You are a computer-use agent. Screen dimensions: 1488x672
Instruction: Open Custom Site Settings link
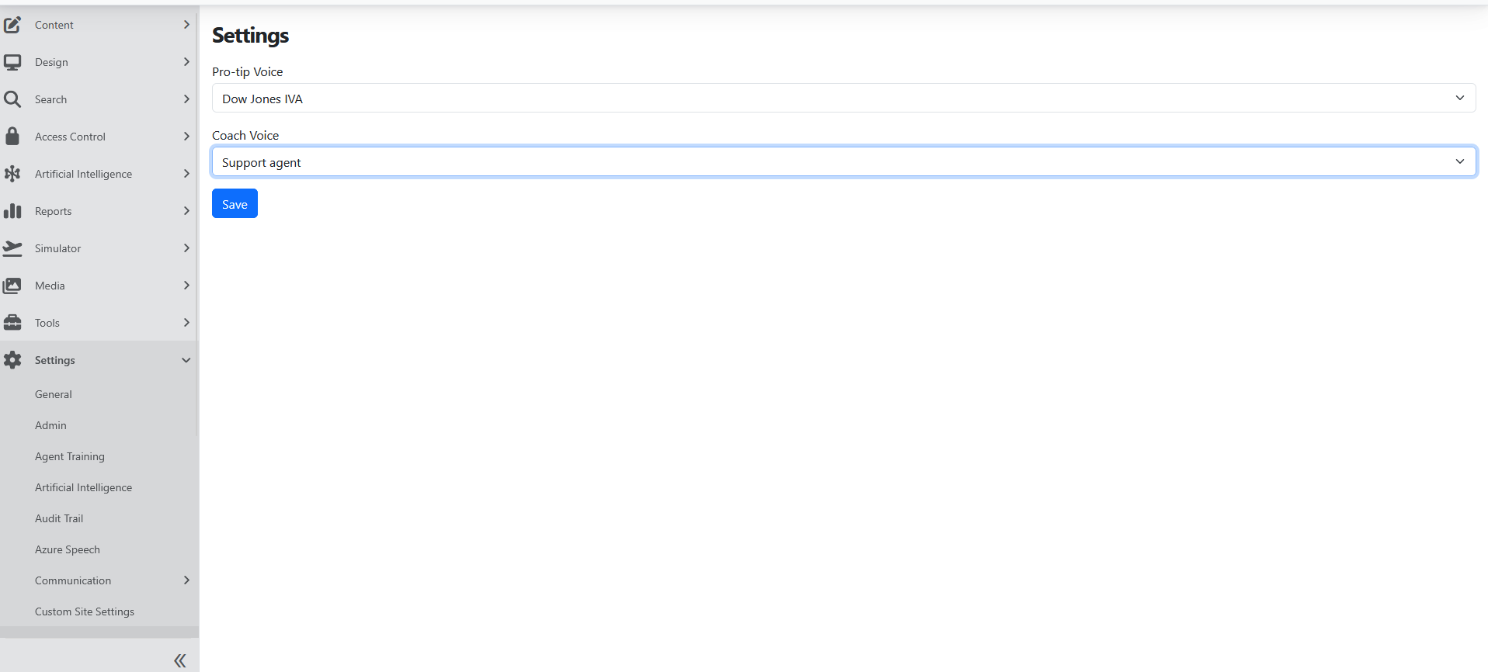tap(85, 611)
